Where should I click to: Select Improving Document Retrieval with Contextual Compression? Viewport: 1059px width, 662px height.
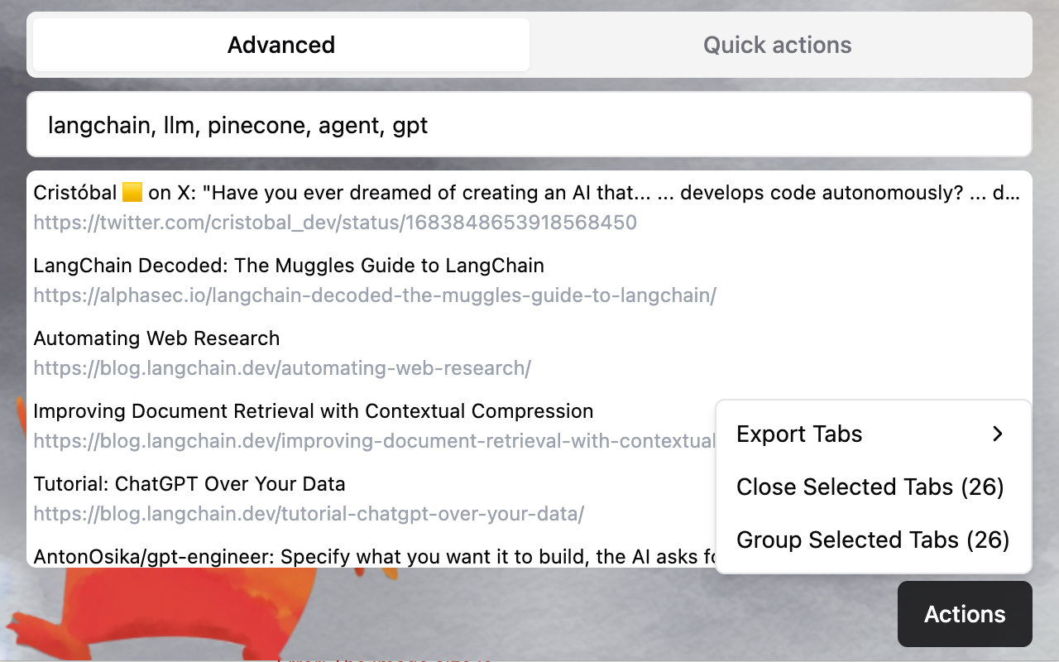click(313, 411)
